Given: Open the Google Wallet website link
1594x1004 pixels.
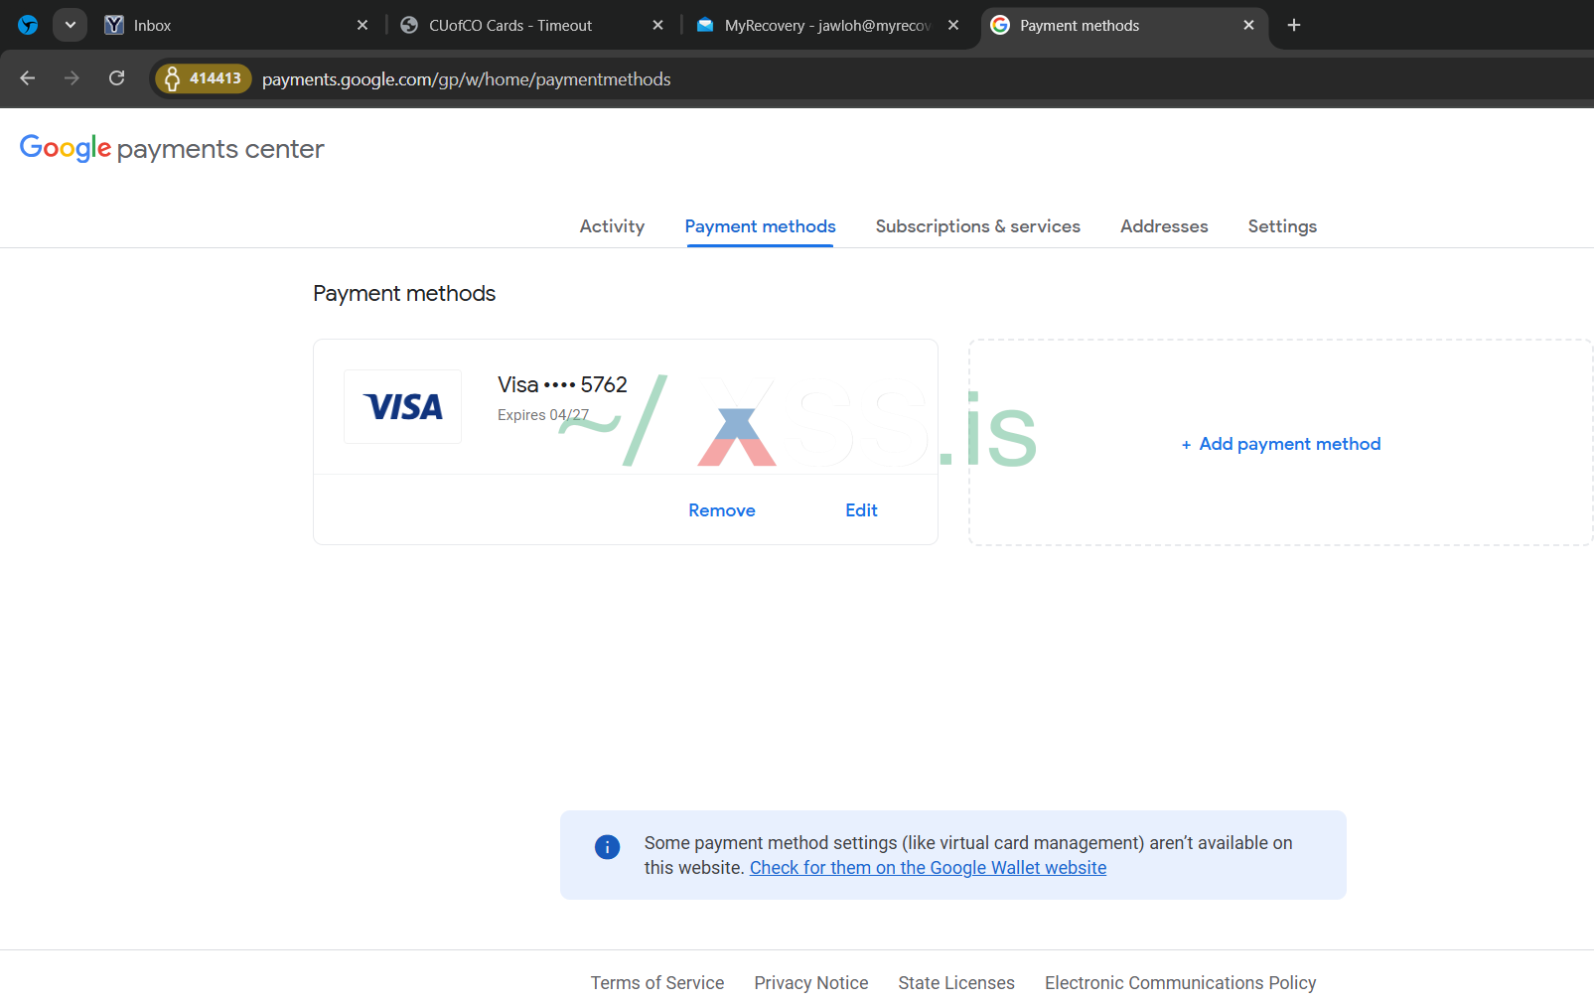Looking at the screenshot, I should click(x=928, y=868).
